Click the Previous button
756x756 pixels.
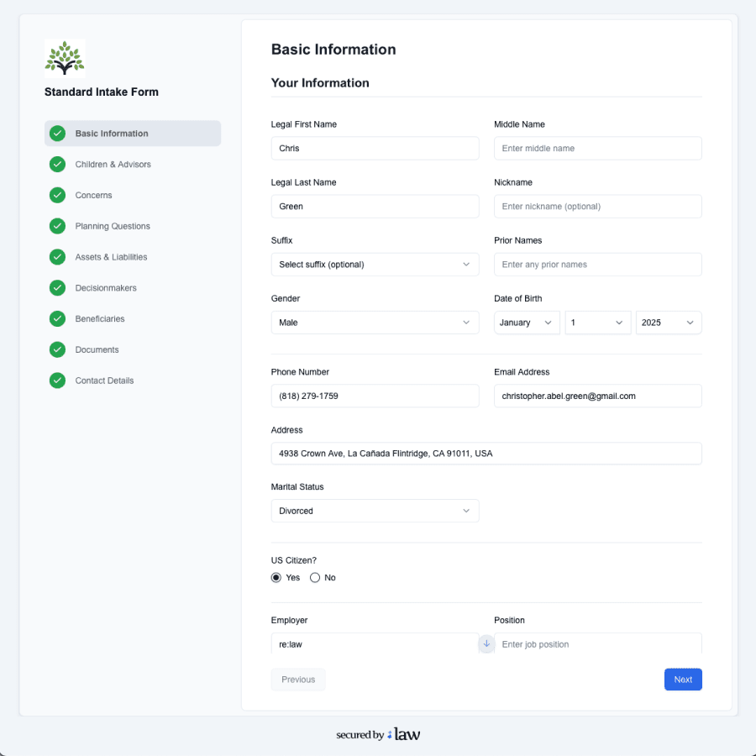[298, 680]
